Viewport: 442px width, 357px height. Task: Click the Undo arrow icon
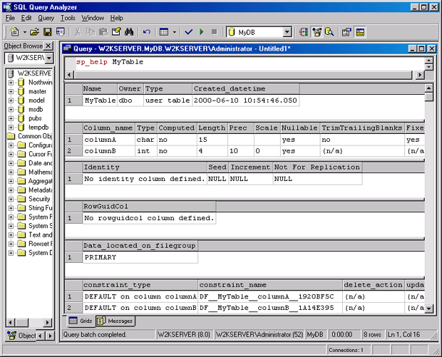147,32
